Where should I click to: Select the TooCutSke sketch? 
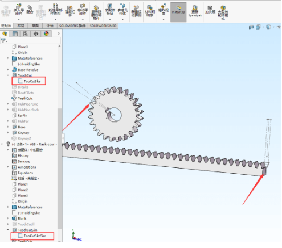[32, 81]
